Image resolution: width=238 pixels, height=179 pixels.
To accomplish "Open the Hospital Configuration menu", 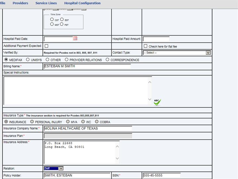I will (x=82, y=3).
